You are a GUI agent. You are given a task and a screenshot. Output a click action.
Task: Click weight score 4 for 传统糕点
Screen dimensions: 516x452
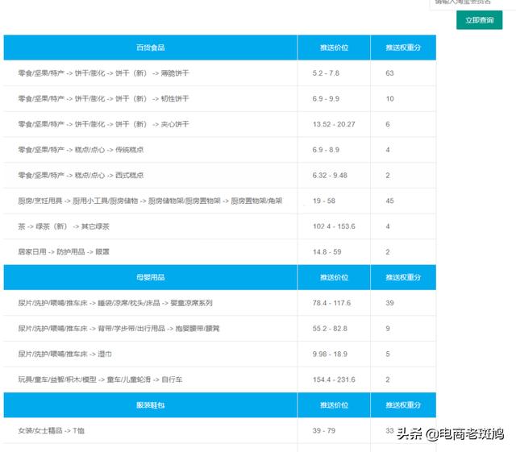tap(388, 150)
